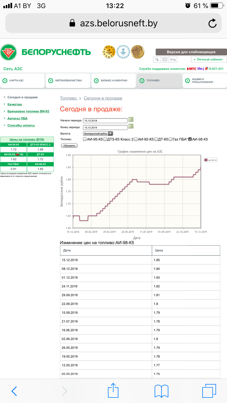Click АИ-98-К5 price 1.85 in sidebar
This screenshot has width=227, height=403.
[40, 169]
